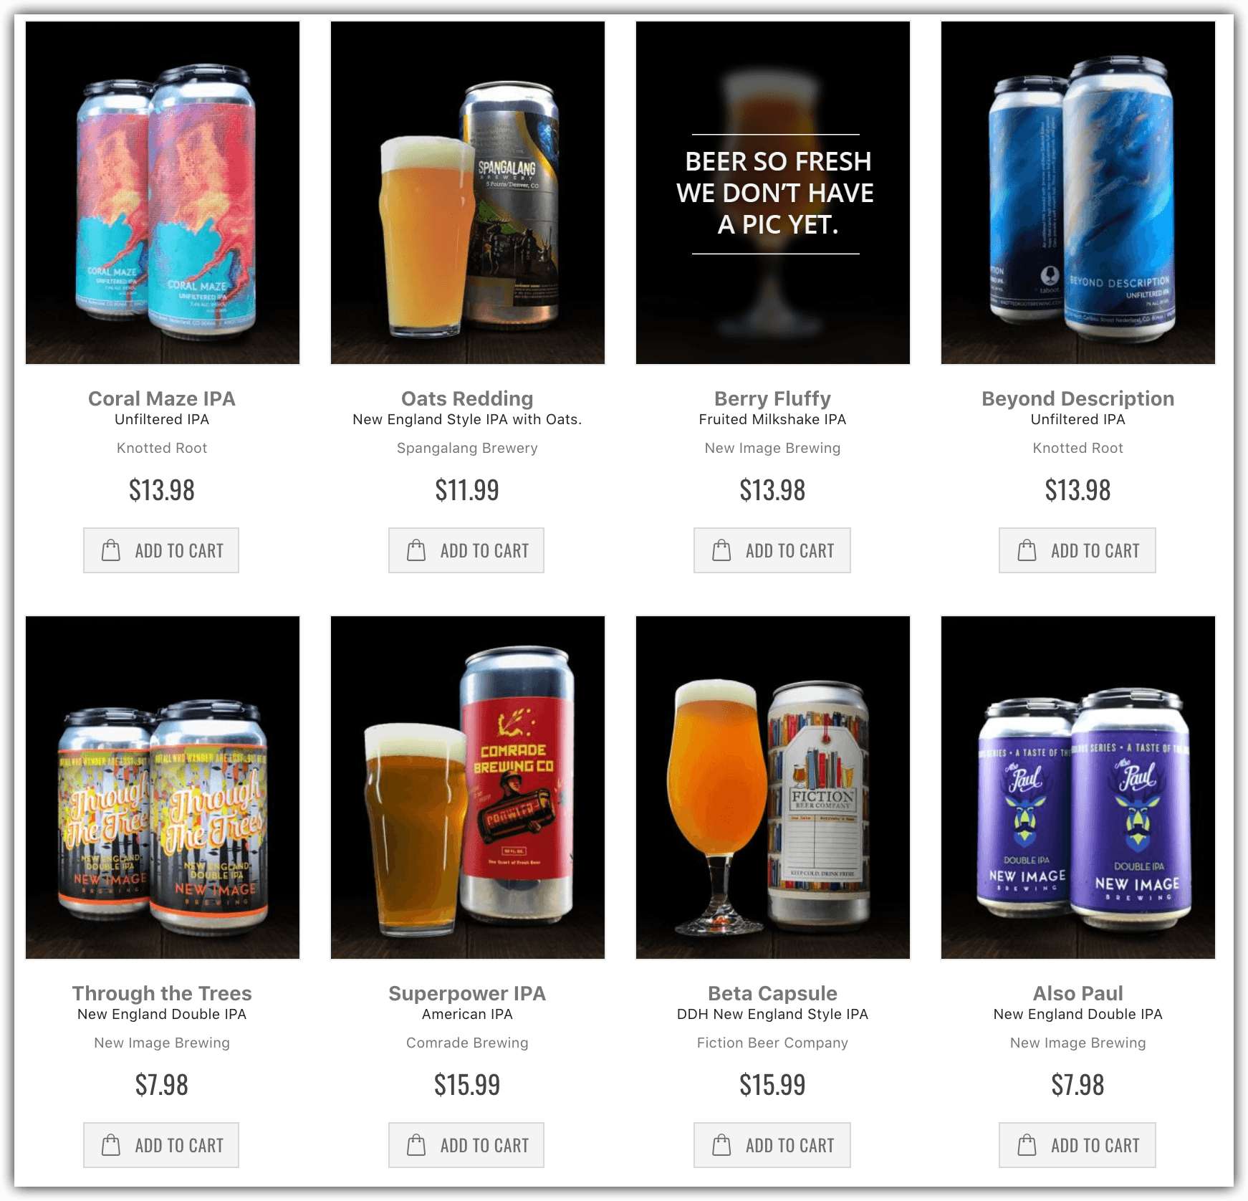Click the shopping bag icon under Coral Maze IPA
1248x1201 pixels.
(111, 550)
